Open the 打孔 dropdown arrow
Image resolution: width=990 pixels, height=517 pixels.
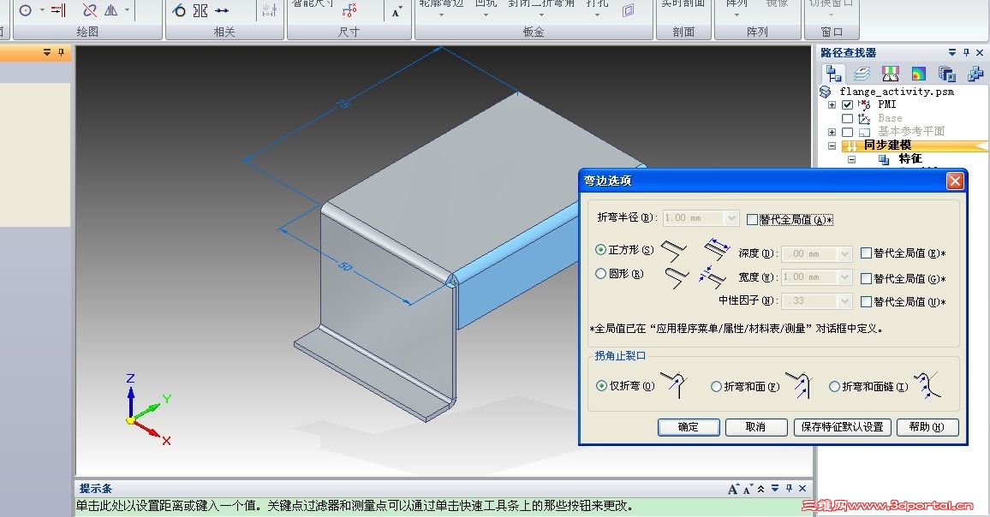coord(597,15)
